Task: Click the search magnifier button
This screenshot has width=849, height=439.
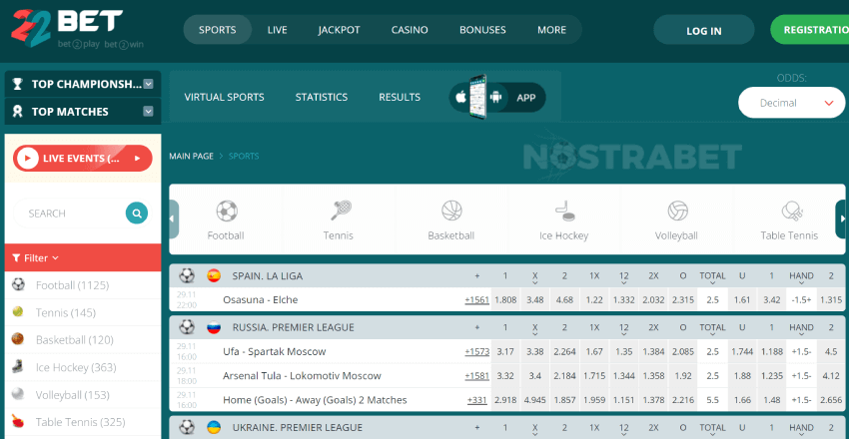Action: click(x=137, y=213)
